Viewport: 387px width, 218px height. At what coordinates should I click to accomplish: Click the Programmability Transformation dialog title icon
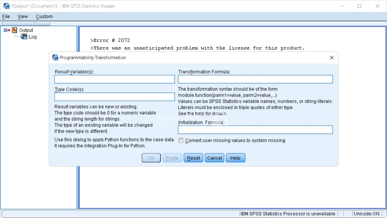point(55,57)
